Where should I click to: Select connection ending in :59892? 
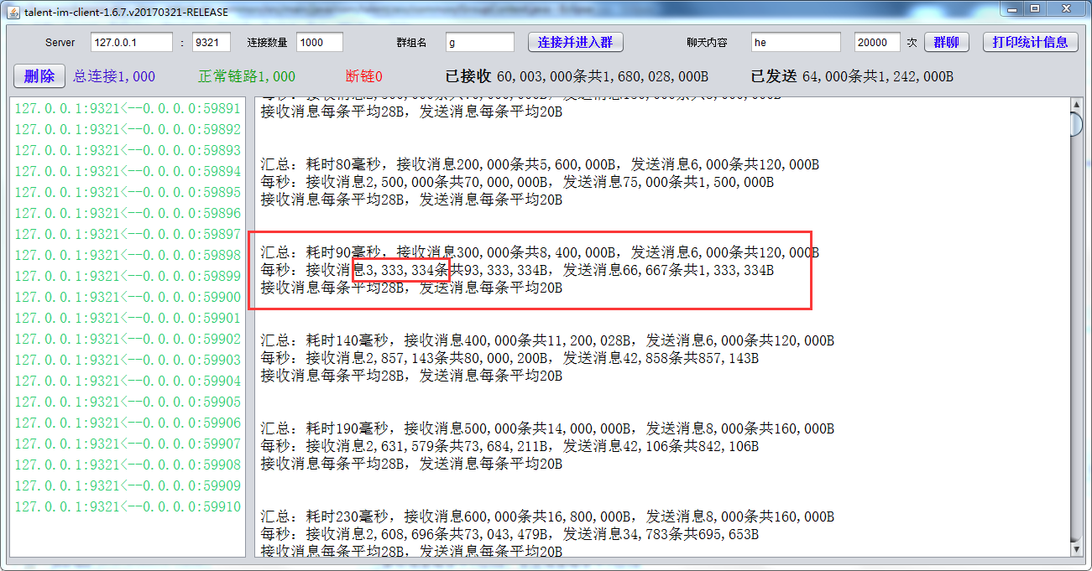tap(128, 129)
